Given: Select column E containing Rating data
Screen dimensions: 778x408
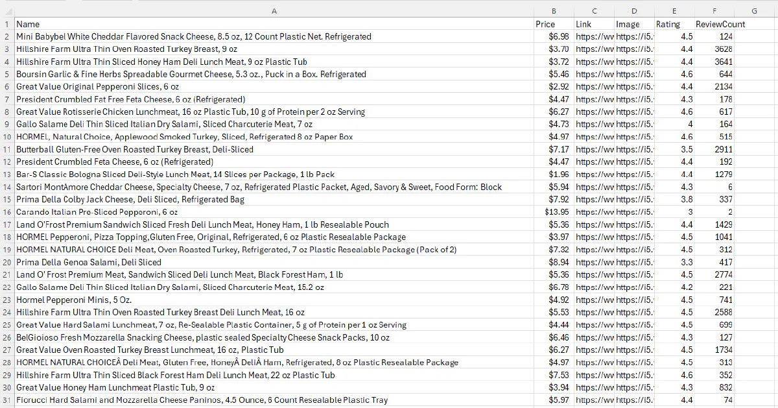Looking at the screenshot, I should 674,10.
